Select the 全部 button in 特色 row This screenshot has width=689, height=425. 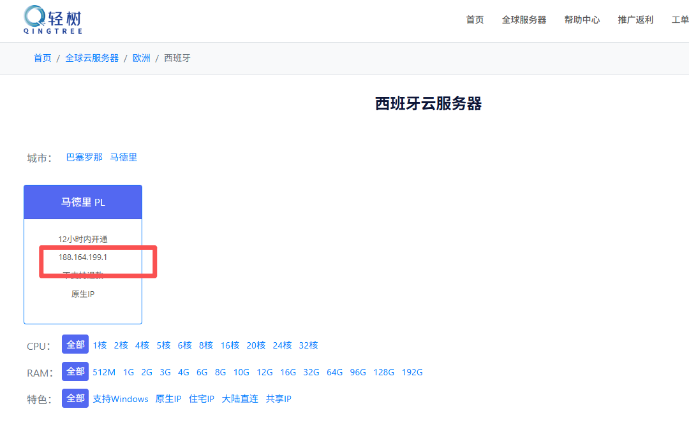(75, 398)
